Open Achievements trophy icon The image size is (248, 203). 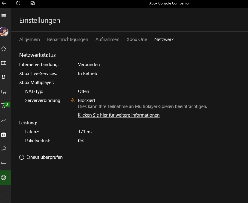[3, 77]
